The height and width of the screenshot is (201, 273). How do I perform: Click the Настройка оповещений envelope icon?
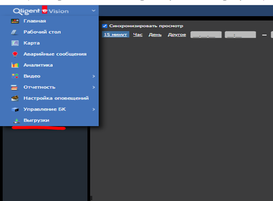(15, 98)
